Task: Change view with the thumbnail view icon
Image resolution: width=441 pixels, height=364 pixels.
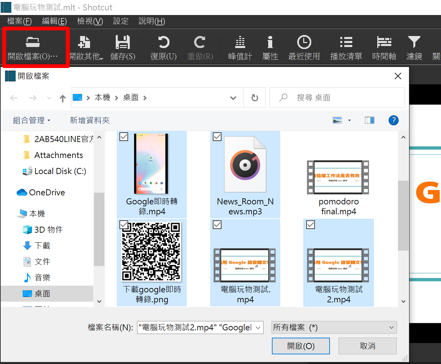Action: [x=337, y=120]
